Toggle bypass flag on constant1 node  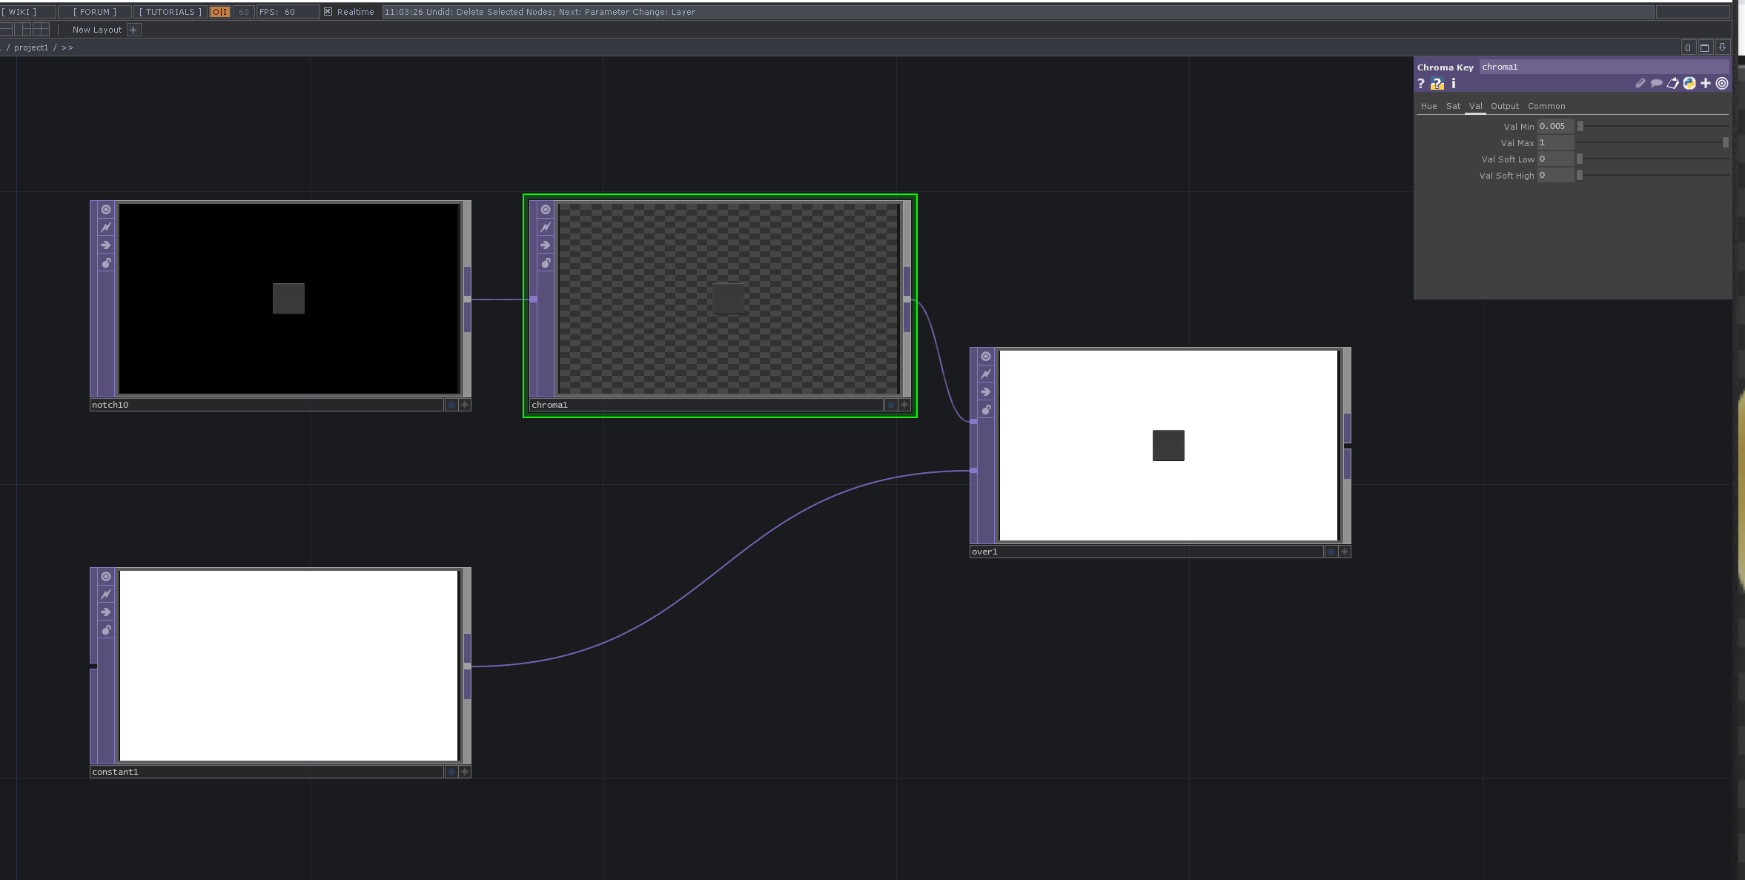coord(106,612)
